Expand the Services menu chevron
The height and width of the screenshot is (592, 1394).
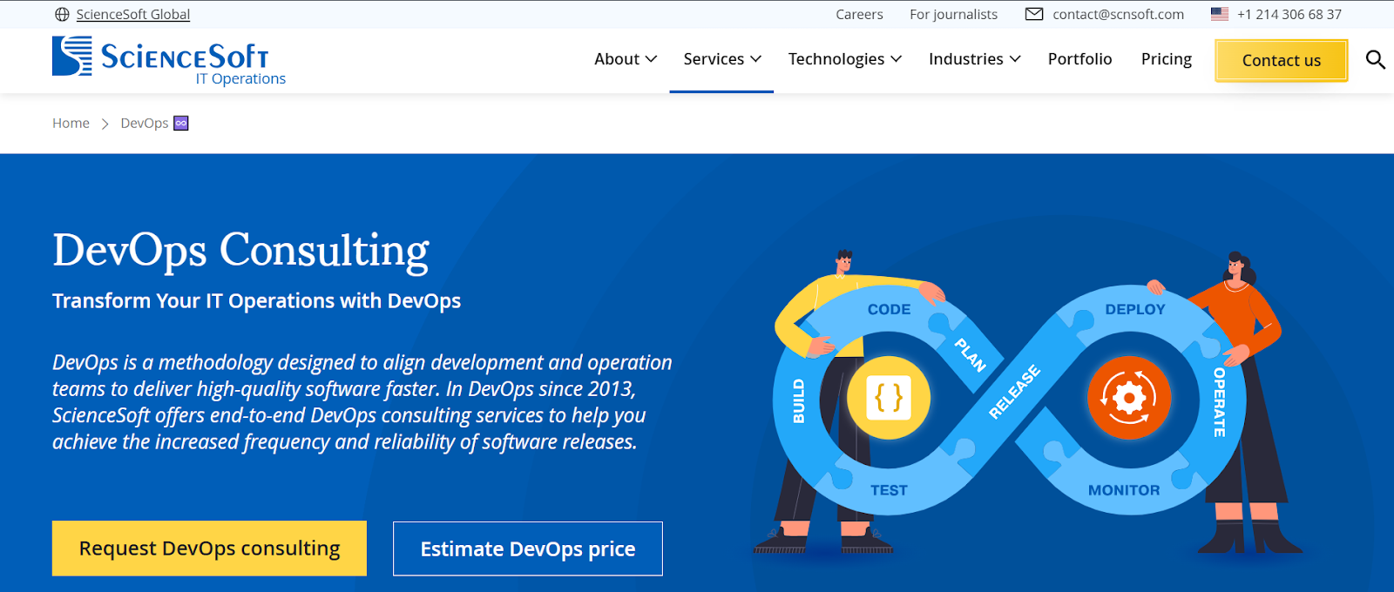pyautogui.click(x=755, y=59)
